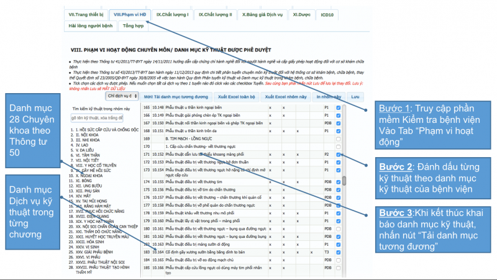This screenshot has height=280, width=497.
Task: Export with 'Xuất Excel nhóm này' button
Action: tap(285, 97)
